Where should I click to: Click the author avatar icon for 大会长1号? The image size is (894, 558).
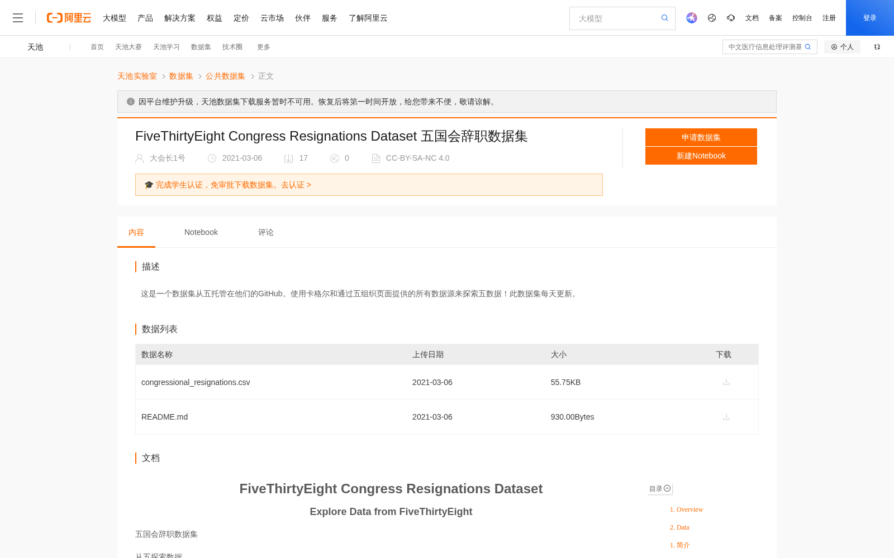[140, 158]
